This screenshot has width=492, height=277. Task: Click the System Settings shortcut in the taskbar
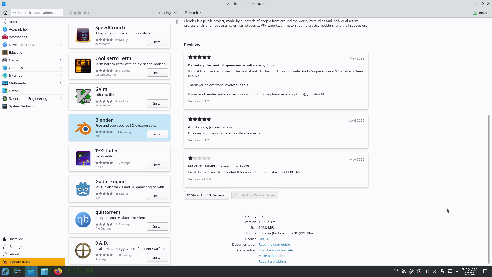18,271
